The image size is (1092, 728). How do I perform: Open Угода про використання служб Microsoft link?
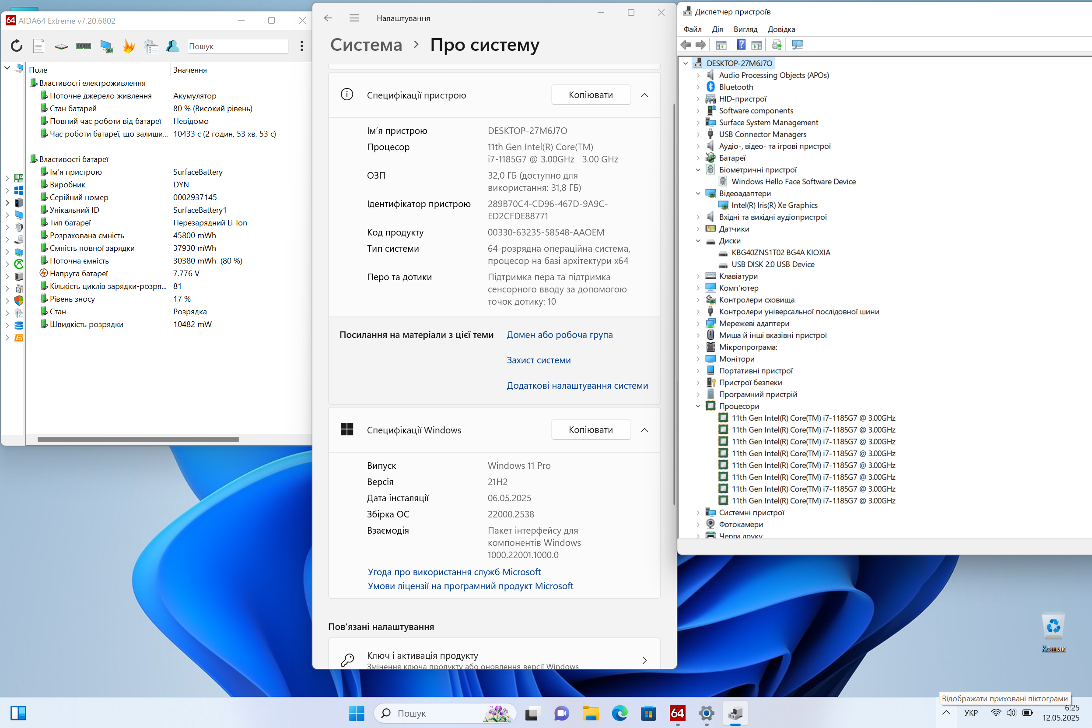[x=454, y=572]
